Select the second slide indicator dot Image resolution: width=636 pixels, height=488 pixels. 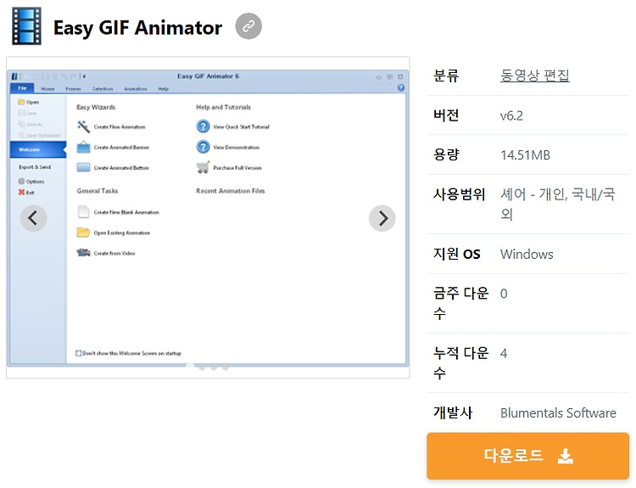[202, 367]
